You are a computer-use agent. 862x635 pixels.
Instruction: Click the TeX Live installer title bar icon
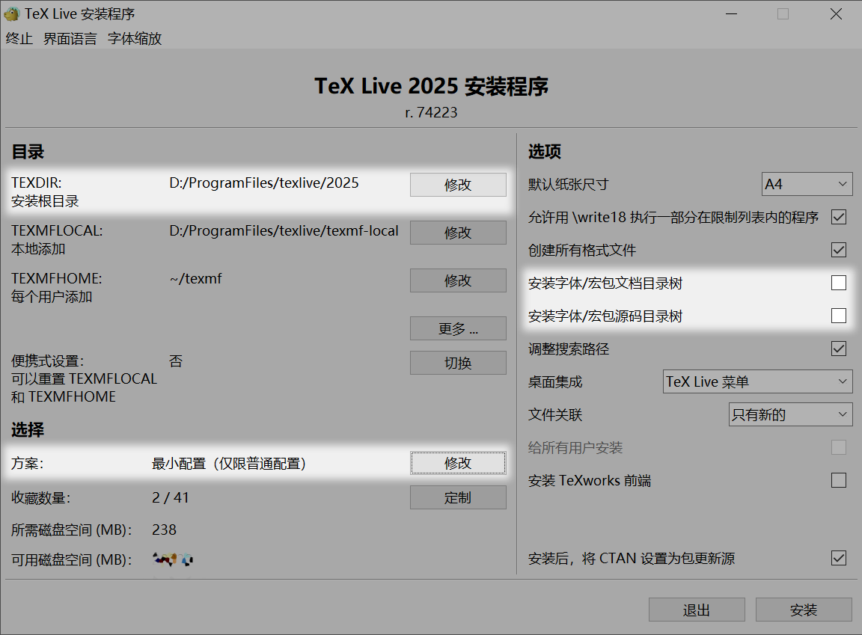[x=12, y=13]
